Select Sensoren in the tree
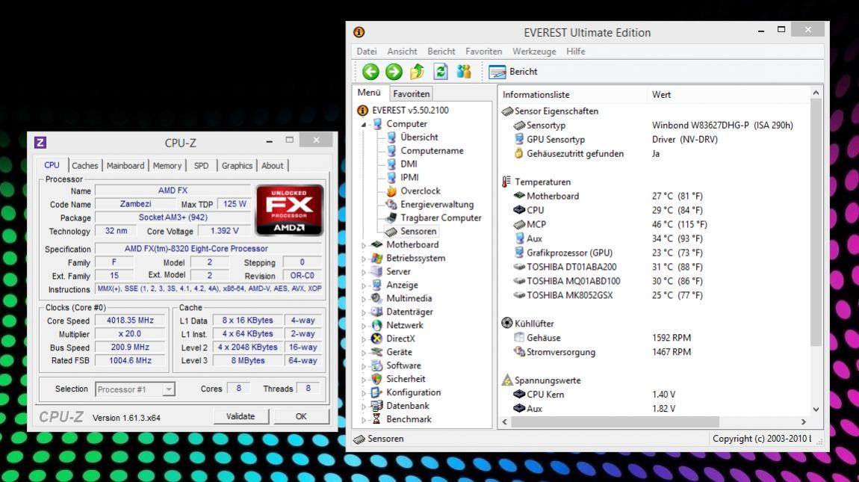 pos(418,232)
